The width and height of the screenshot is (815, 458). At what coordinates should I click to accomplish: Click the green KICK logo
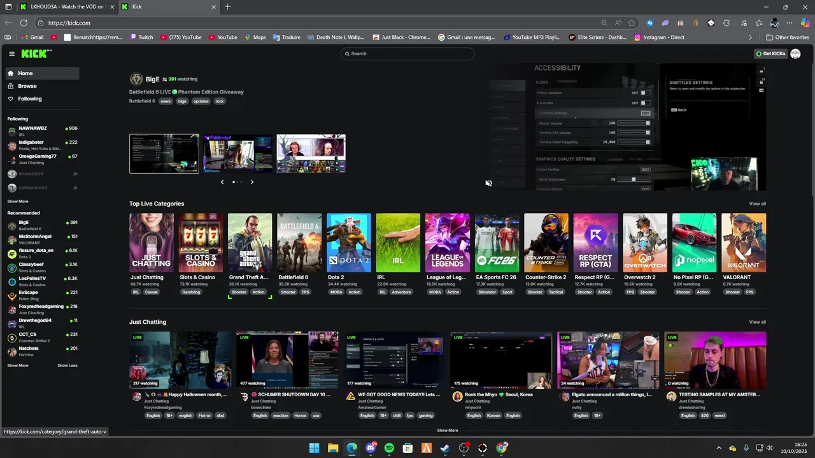[x=36, y=53]
